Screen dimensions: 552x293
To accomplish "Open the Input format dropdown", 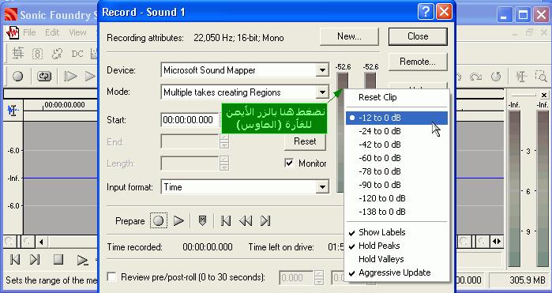I will click(x=322, y=187).
